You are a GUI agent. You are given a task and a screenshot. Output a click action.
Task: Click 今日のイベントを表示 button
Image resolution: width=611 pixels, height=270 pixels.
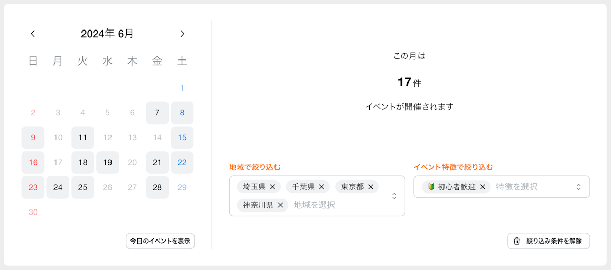pos(160,241)
